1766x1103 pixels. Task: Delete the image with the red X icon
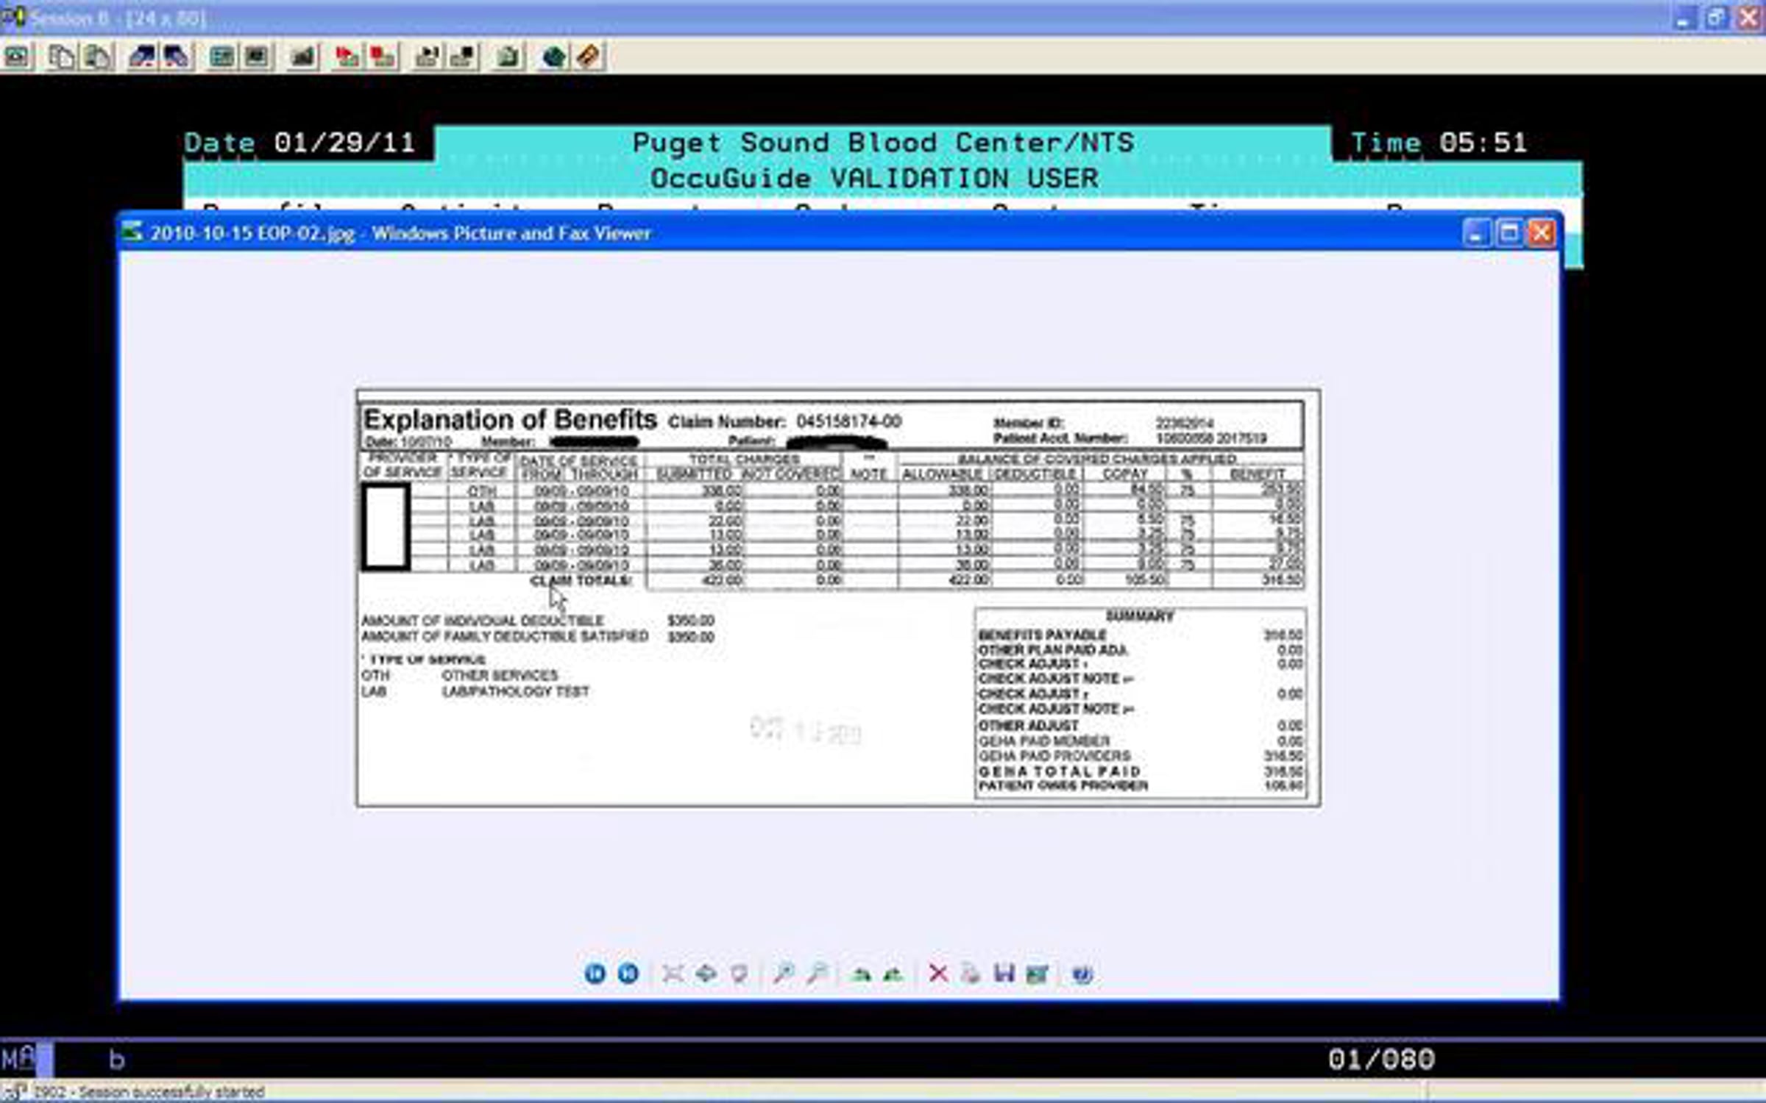click(x=937, y=974)
